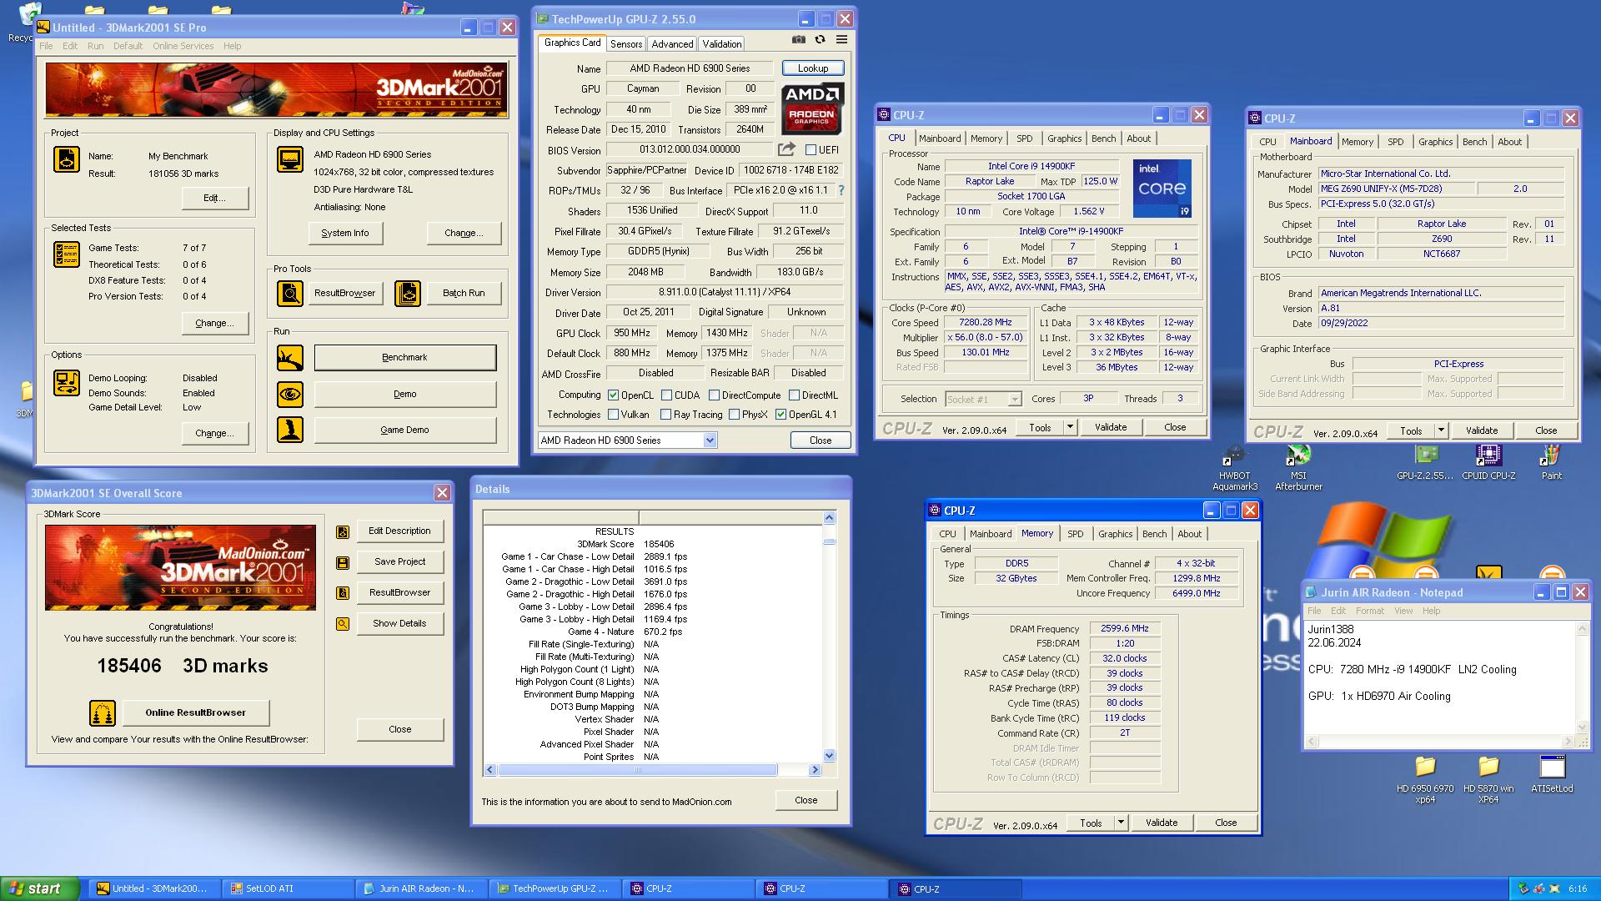Screen dimensions: 1601x901
Task: Click the Details list vertical scrollbar
Action: [x=829, y=636]
